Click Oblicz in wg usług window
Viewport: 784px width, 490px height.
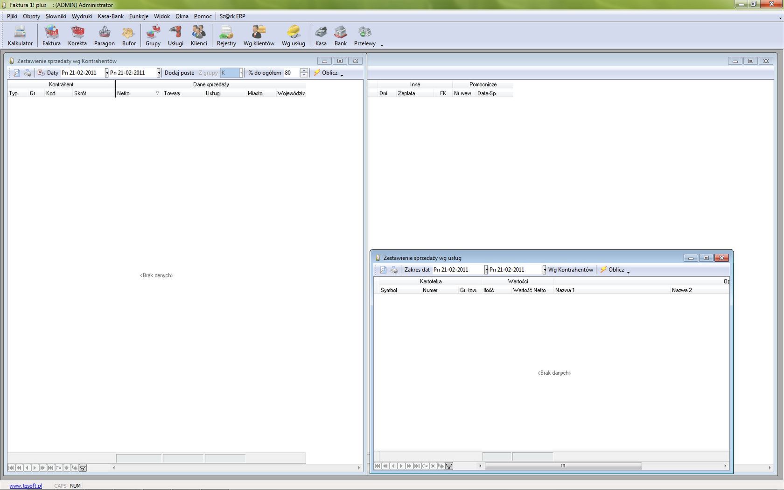[x=612, y=270]
